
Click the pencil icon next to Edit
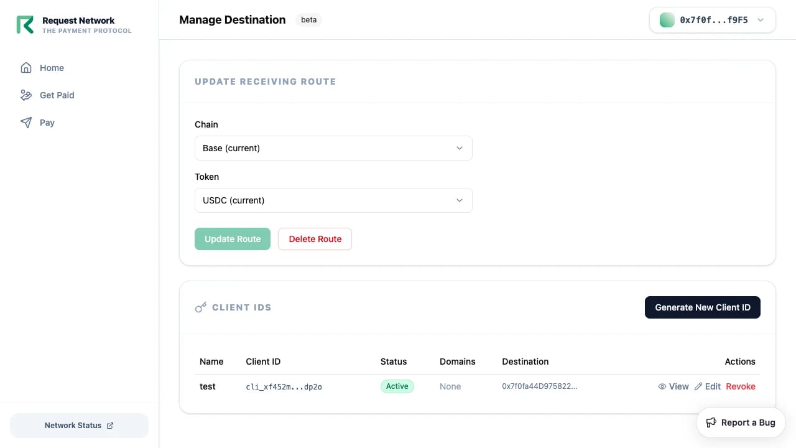pos(698,386)
